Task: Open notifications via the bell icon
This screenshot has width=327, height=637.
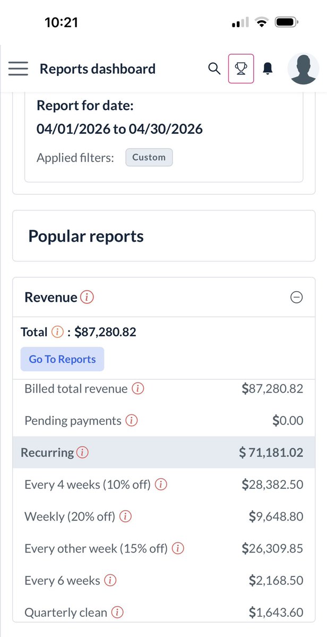Action: point(268,69)
